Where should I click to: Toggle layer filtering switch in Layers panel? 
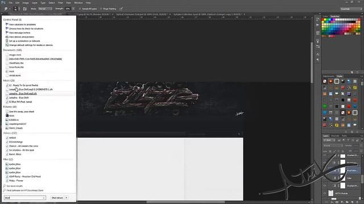(x=362, y=140)
